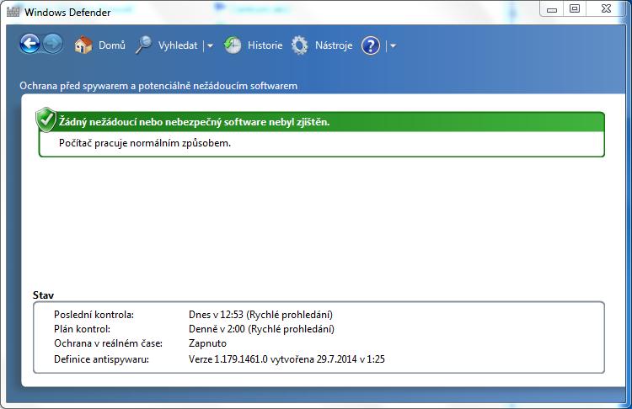Click the Nástroje gear icon
This screenshot has height=409, width=632.
(x=299, y=45)
